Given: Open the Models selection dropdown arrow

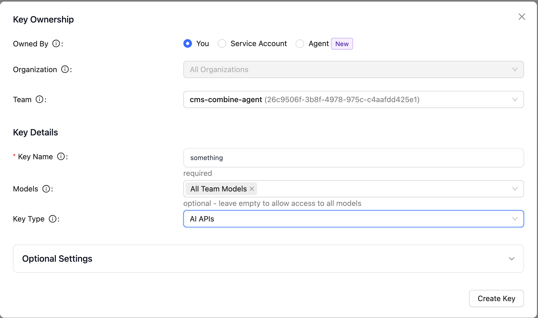Looking at the screenshot, I should pyautogui.click(x=515, y=189).
